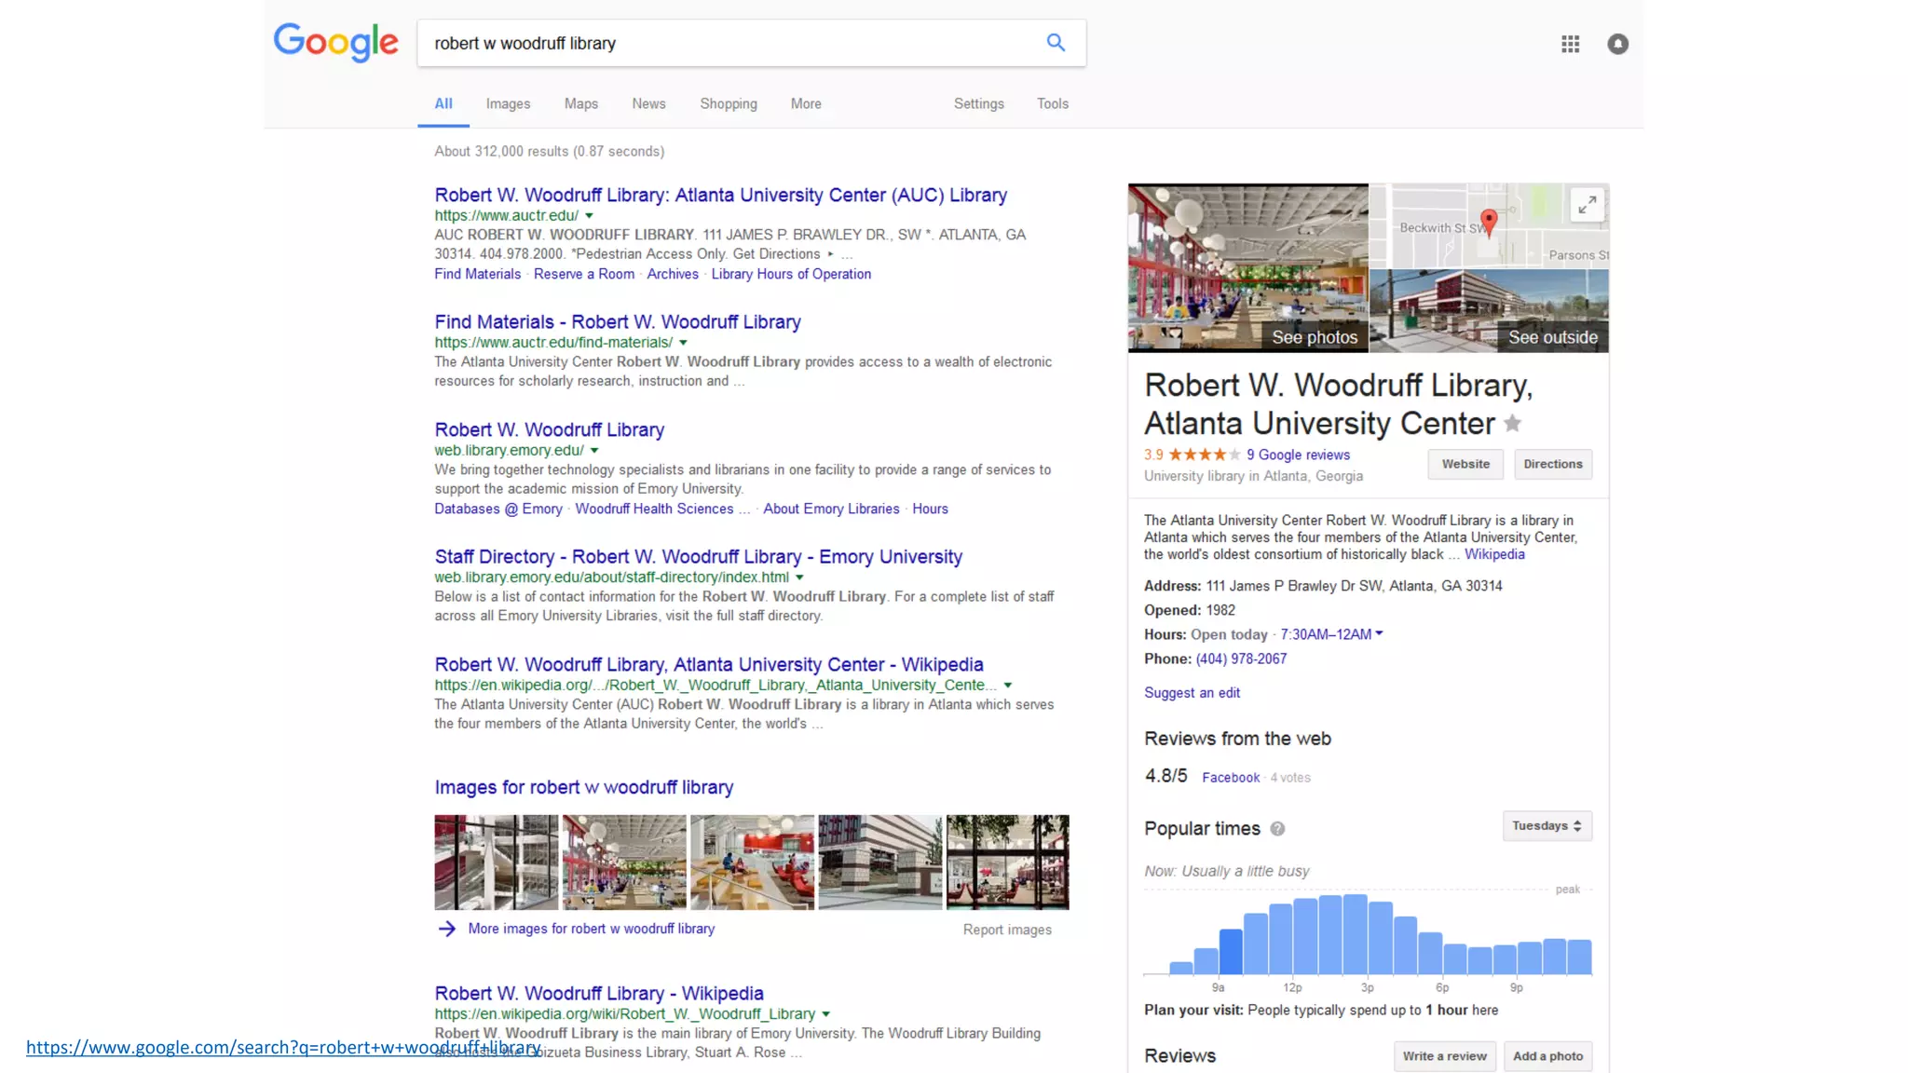
Task: Switch to the Maps tab
Action: click(581, 104)
